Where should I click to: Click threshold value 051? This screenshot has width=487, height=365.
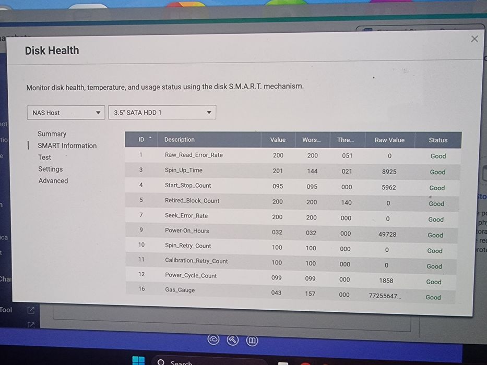347,155
